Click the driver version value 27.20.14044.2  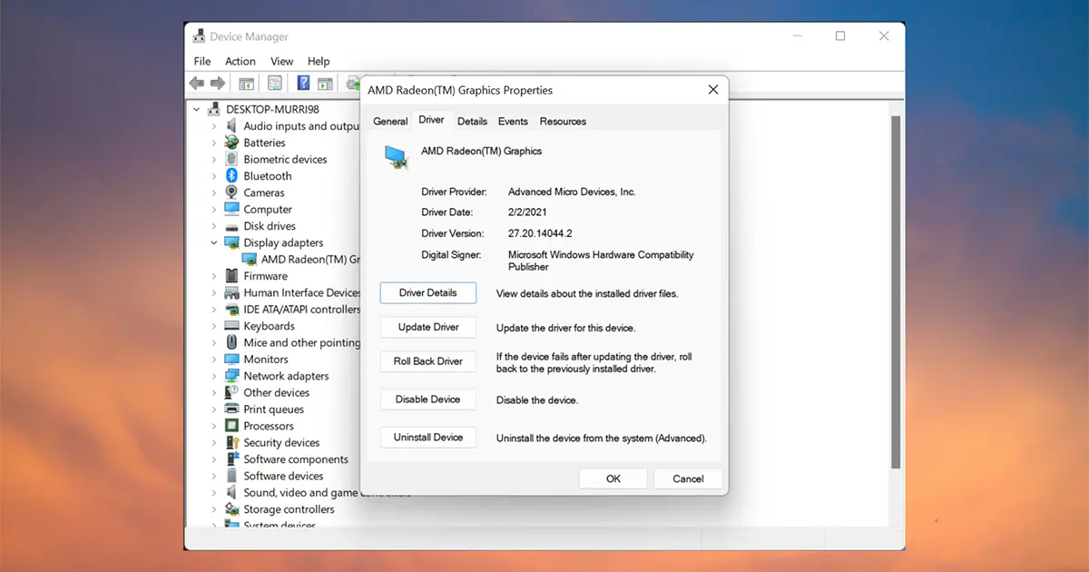point(540,233)
